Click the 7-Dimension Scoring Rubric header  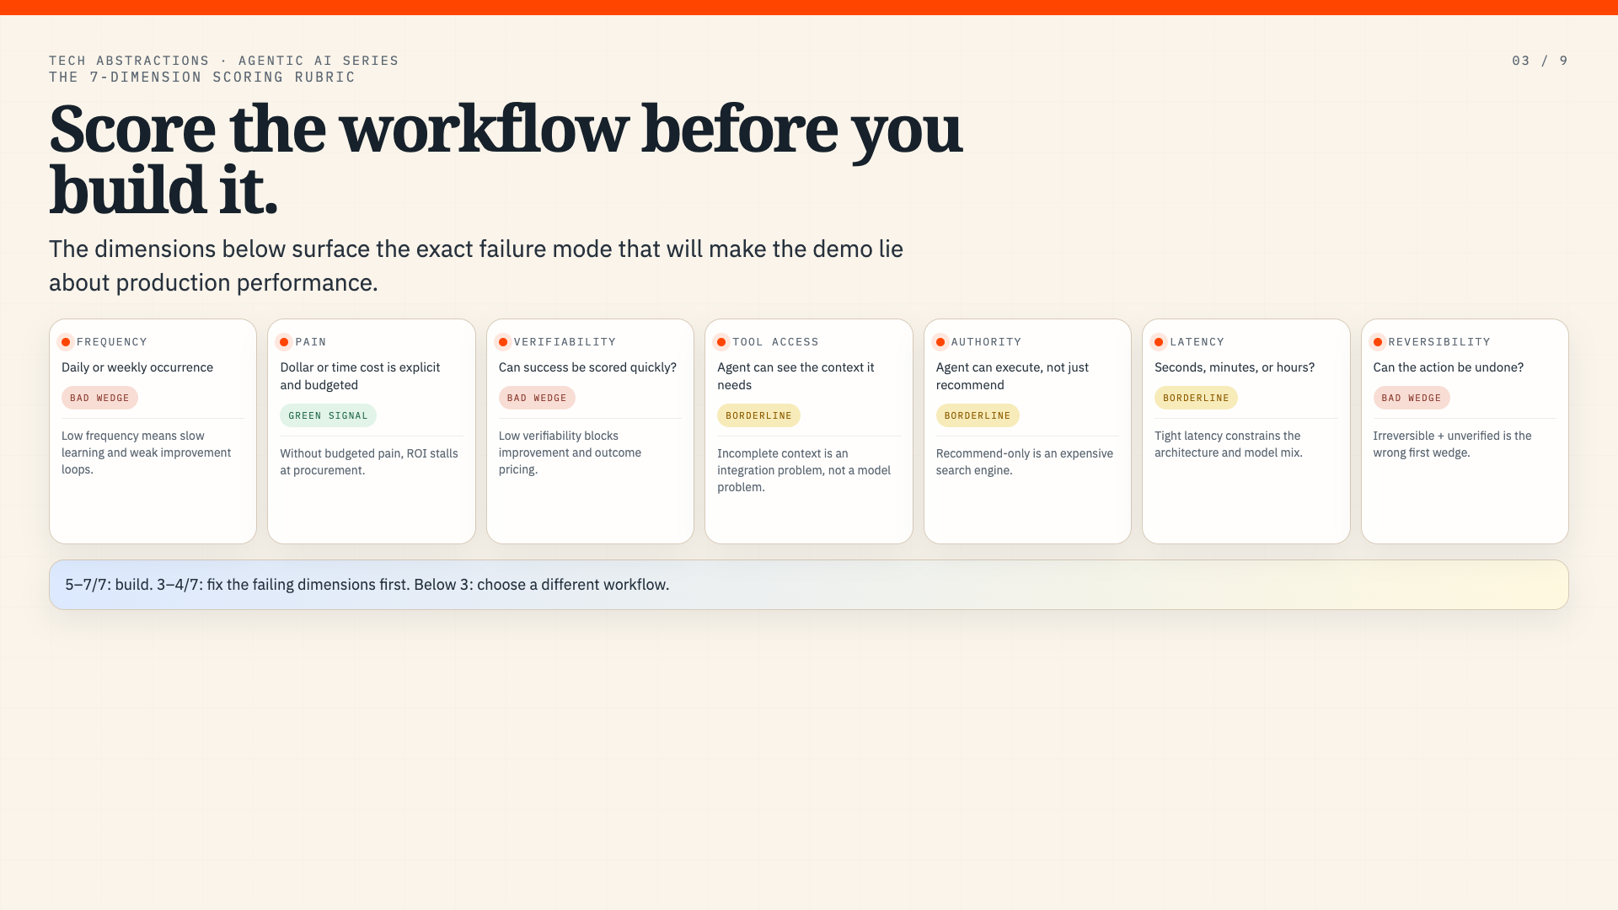point(202,77)
